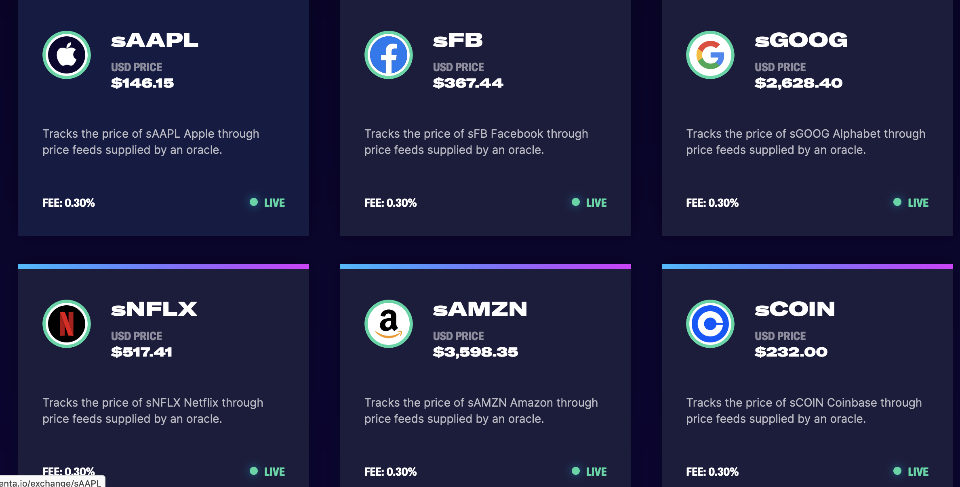This screenshot has height=487, width=960.
Task: Click the gradient bar above sAMZN card
Action: [x=485, y=267]
